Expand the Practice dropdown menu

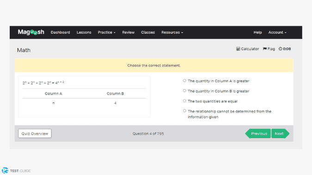(106, 32)
